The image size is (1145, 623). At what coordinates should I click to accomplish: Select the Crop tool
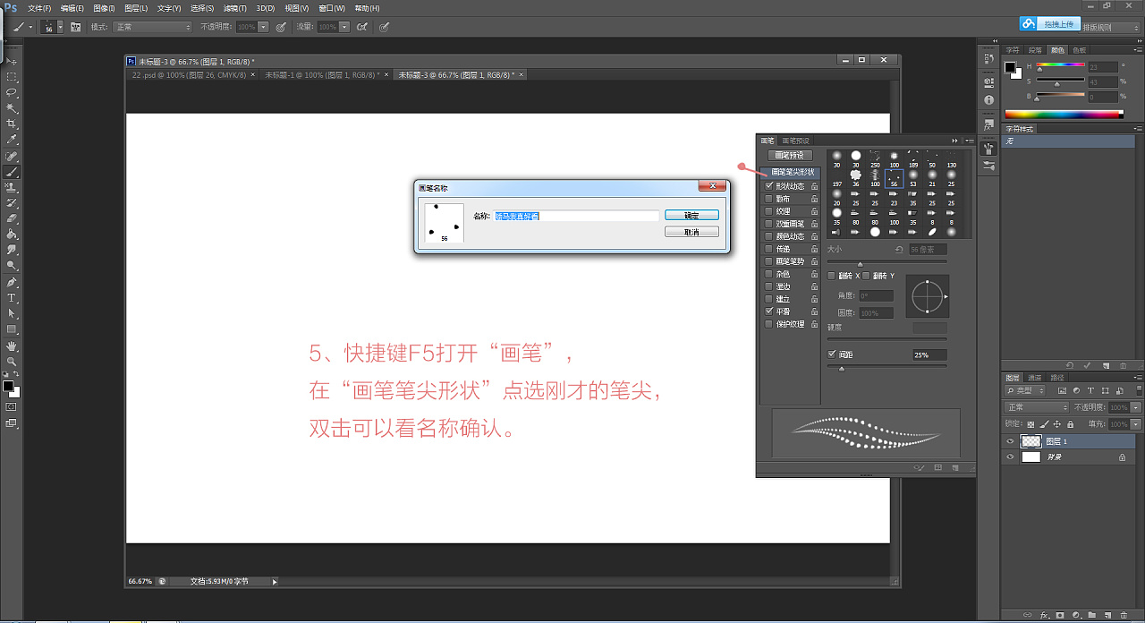pyautogui.click(x=13, y=124)
